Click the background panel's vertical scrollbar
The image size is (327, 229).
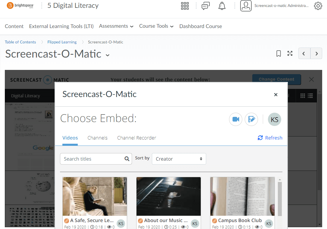[x=319, y=142]
